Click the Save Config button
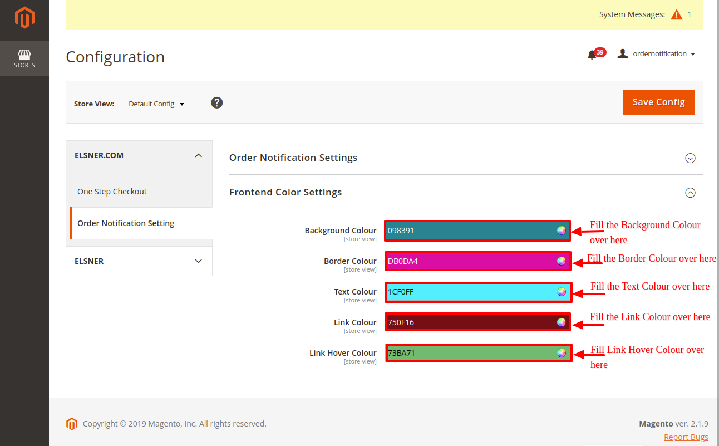The width and height of the screenshot is (719, 446). pos(658,102)
